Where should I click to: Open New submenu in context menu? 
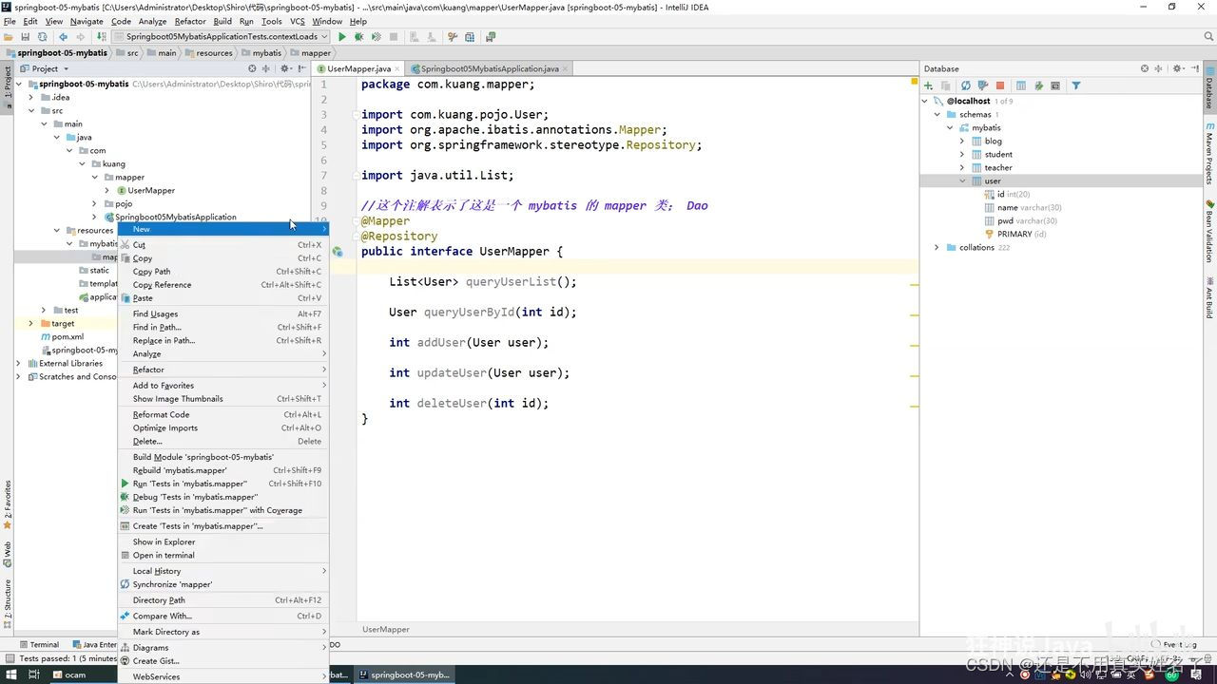pos(223,229)
